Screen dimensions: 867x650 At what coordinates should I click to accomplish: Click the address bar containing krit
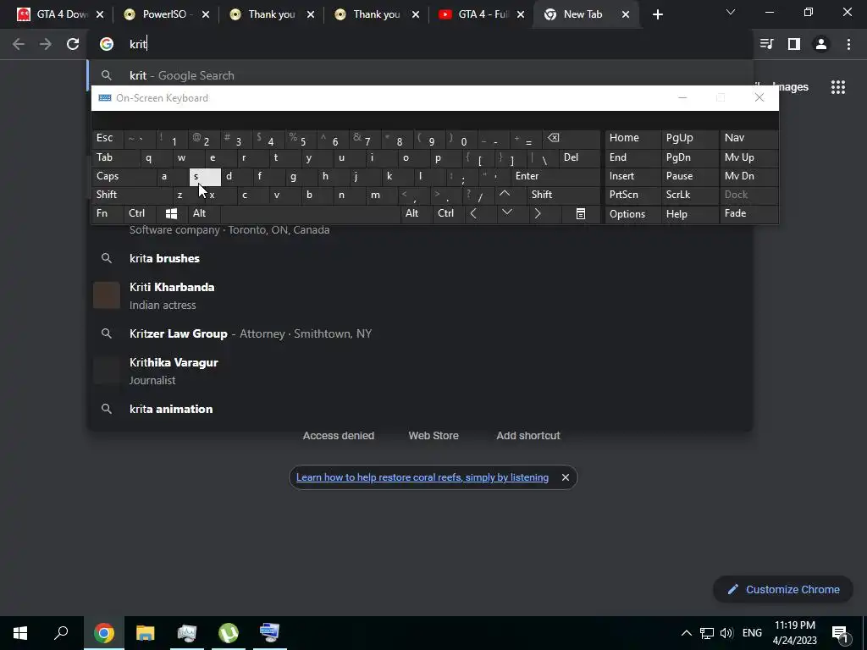(420, 44)
